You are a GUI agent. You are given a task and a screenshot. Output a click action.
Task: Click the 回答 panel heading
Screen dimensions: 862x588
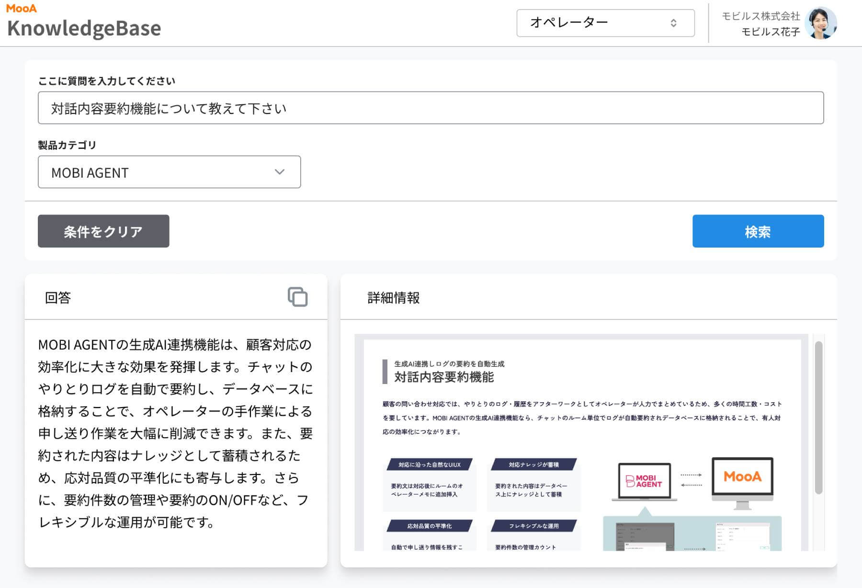click(58, 297)
